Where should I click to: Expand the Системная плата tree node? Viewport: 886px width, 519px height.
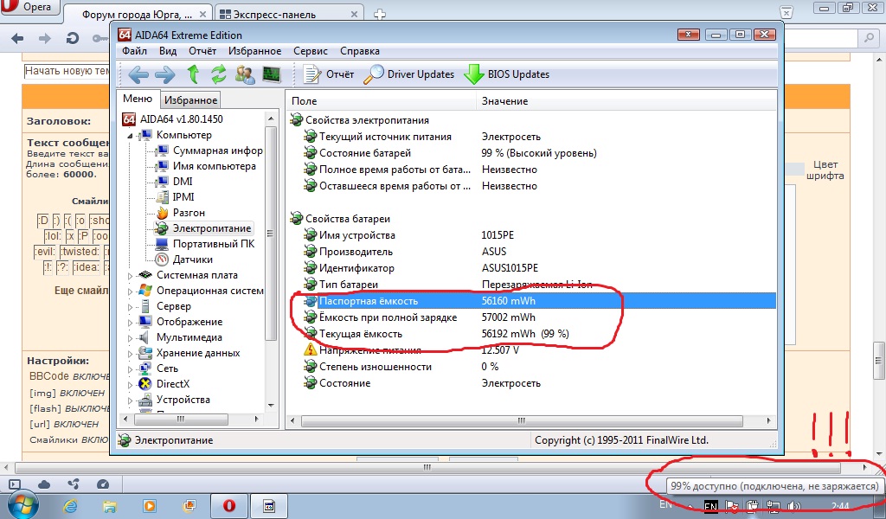(x=132, y=276)
